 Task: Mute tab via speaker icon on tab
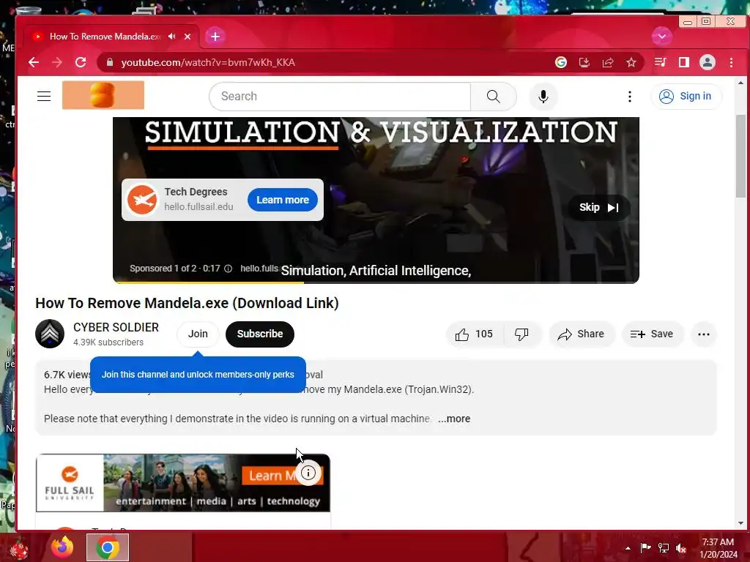[171, 37]
